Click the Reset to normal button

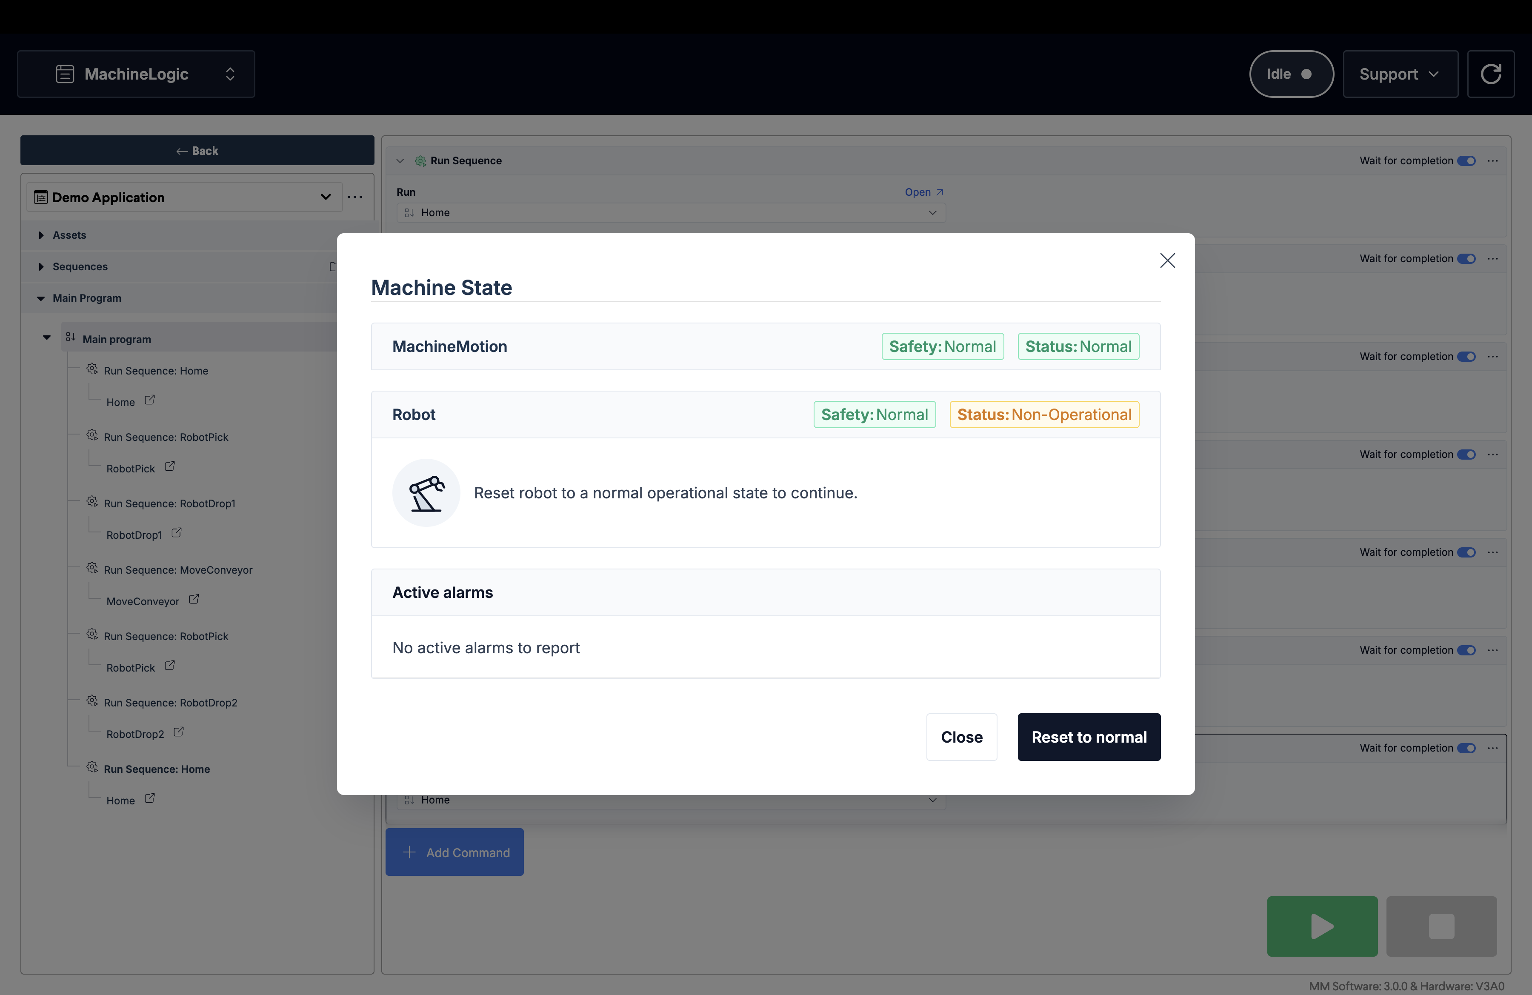[x=1089, y=737]
